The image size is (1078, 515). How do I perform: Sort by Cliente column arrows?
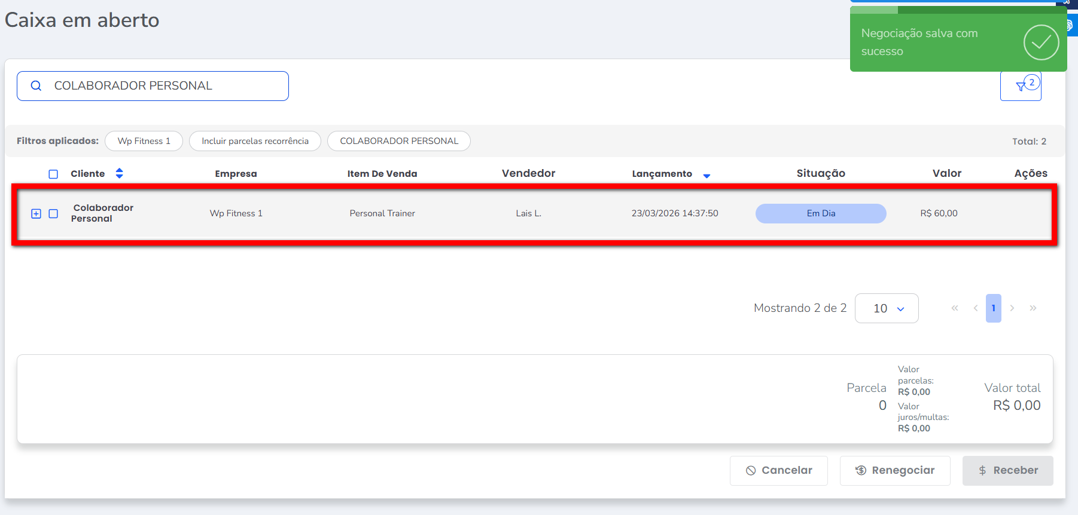coord(119,173)
